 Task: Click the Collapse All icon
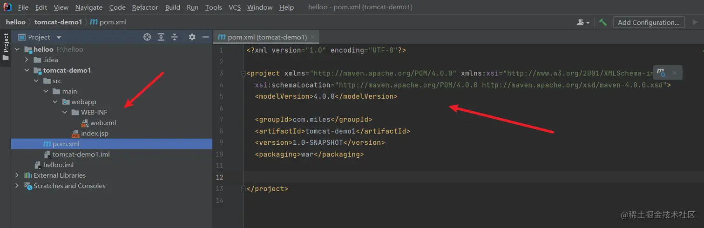click(x=175, y=37)
